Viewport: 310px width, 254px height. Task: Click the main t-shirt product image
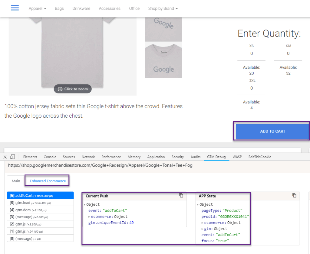point(73,56)
